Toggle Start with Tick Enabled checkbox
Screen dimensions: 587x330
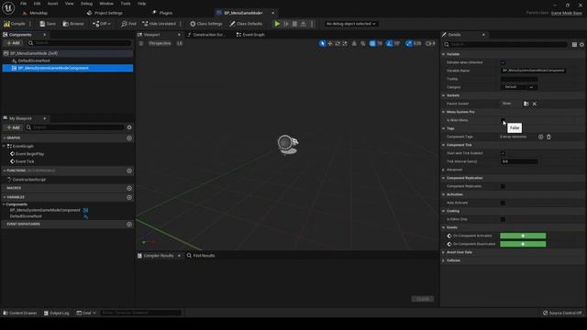503,153
